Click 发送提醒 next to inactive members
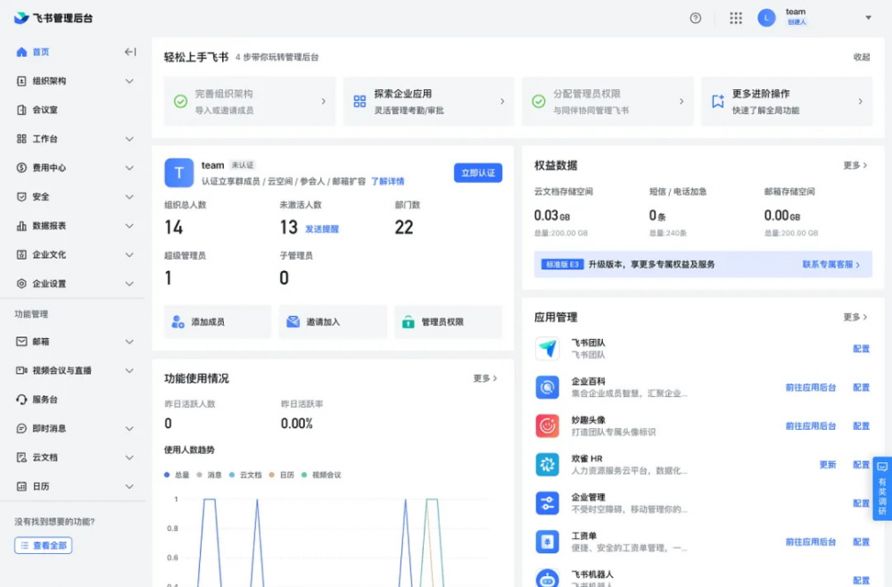The image size is (892, 587). click(x=322, y=228)
